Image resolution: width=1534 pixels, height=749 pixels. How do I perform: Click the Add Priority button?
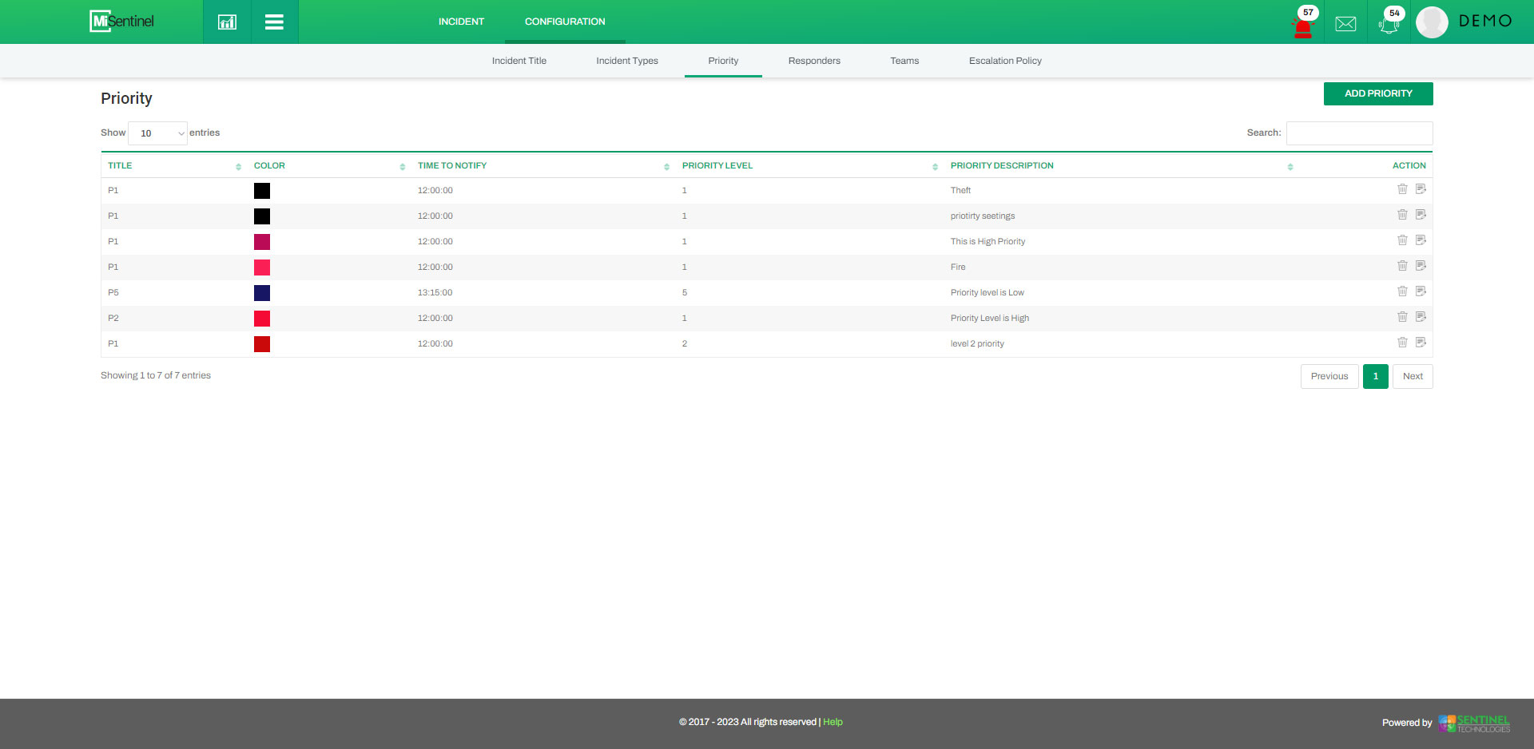click(1377, 93)
